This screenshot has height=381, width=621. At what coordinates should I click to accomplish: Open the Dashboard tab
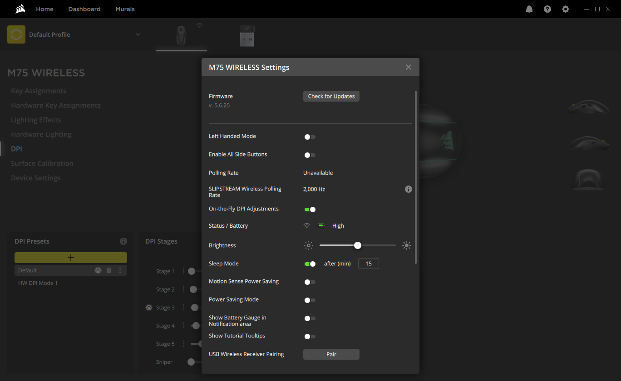coord(84,9)
